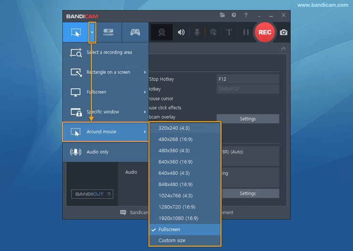Image resolution: width=353 pixels, height=251 pixels.
Task: Select 480x360 (4:3) size
Action: tap(185, 151)
